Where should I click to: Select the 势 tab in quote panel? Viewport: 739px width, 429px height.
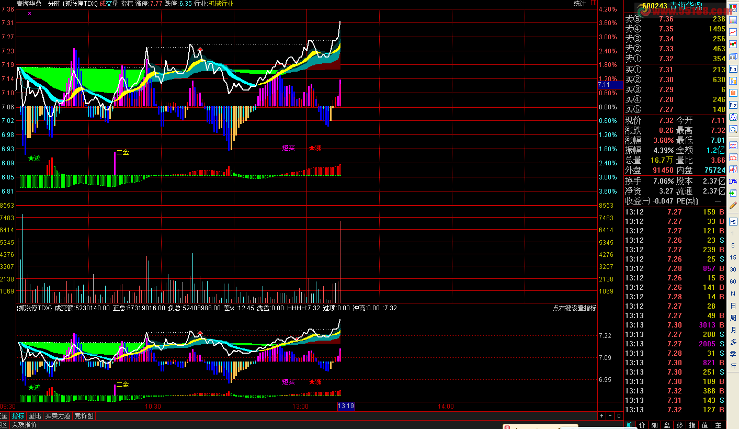click(x=680, y=425)
